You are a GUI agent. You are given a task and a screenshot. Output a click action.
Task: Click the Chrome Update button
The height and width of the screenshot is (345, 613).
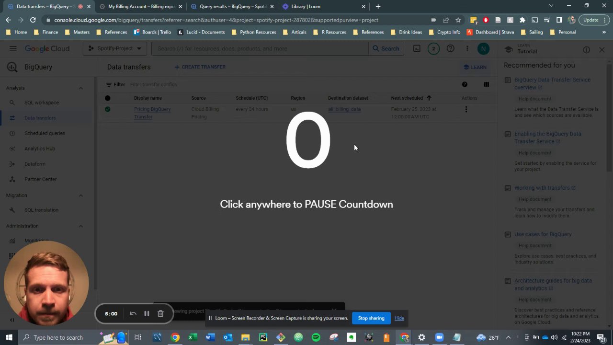click(594, 20)
